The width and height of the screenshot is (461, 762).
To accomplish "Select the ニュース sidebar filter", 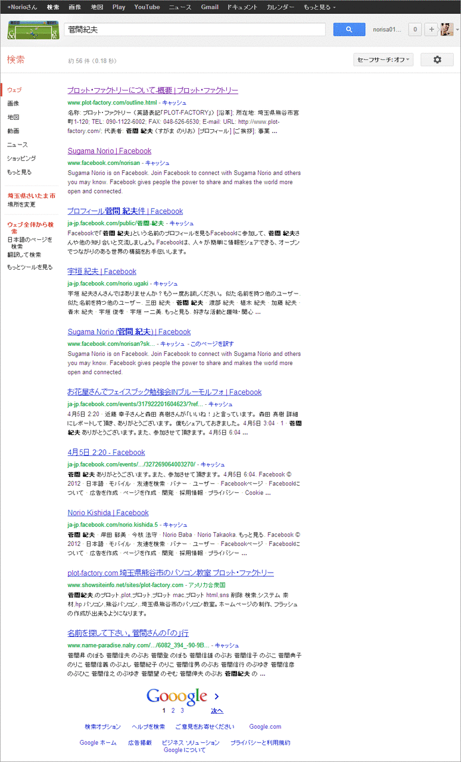I will pyautogui.click(x=17, y=144).
